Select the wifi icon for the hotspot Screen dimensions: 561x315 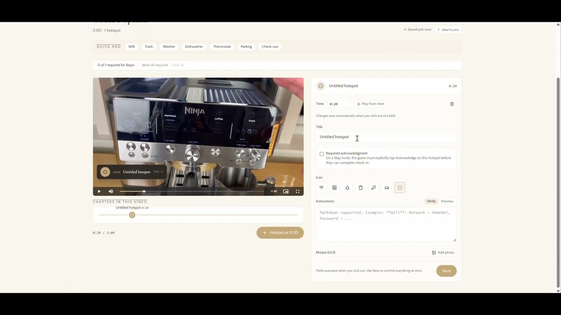[x=321, y=188]
